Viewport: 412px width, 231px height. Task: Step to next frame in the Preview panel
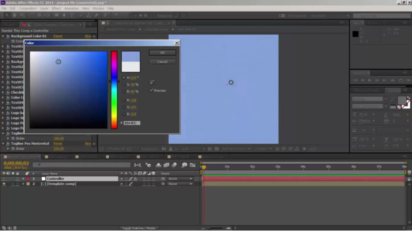click(x=377, y=80)
